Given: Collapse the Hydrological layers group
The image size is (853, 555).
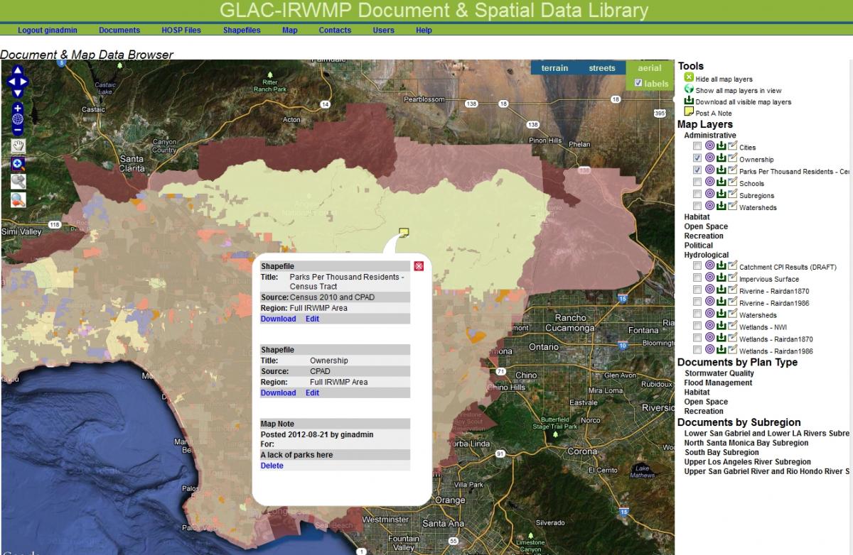Looking at the screenshot, I should click(x=707, y=255).
